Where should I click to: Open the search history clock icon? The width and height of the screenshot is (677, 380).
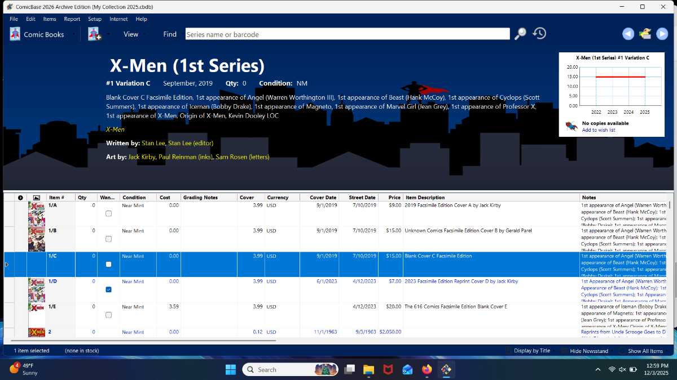point(539,34)
